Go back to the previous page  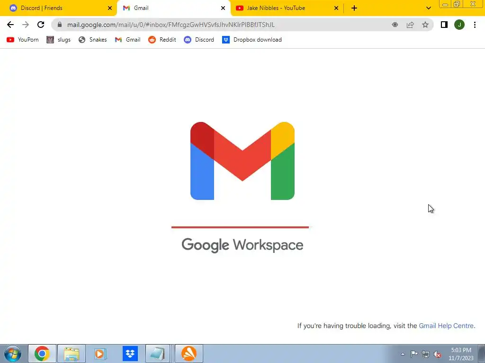coord(10,25)
